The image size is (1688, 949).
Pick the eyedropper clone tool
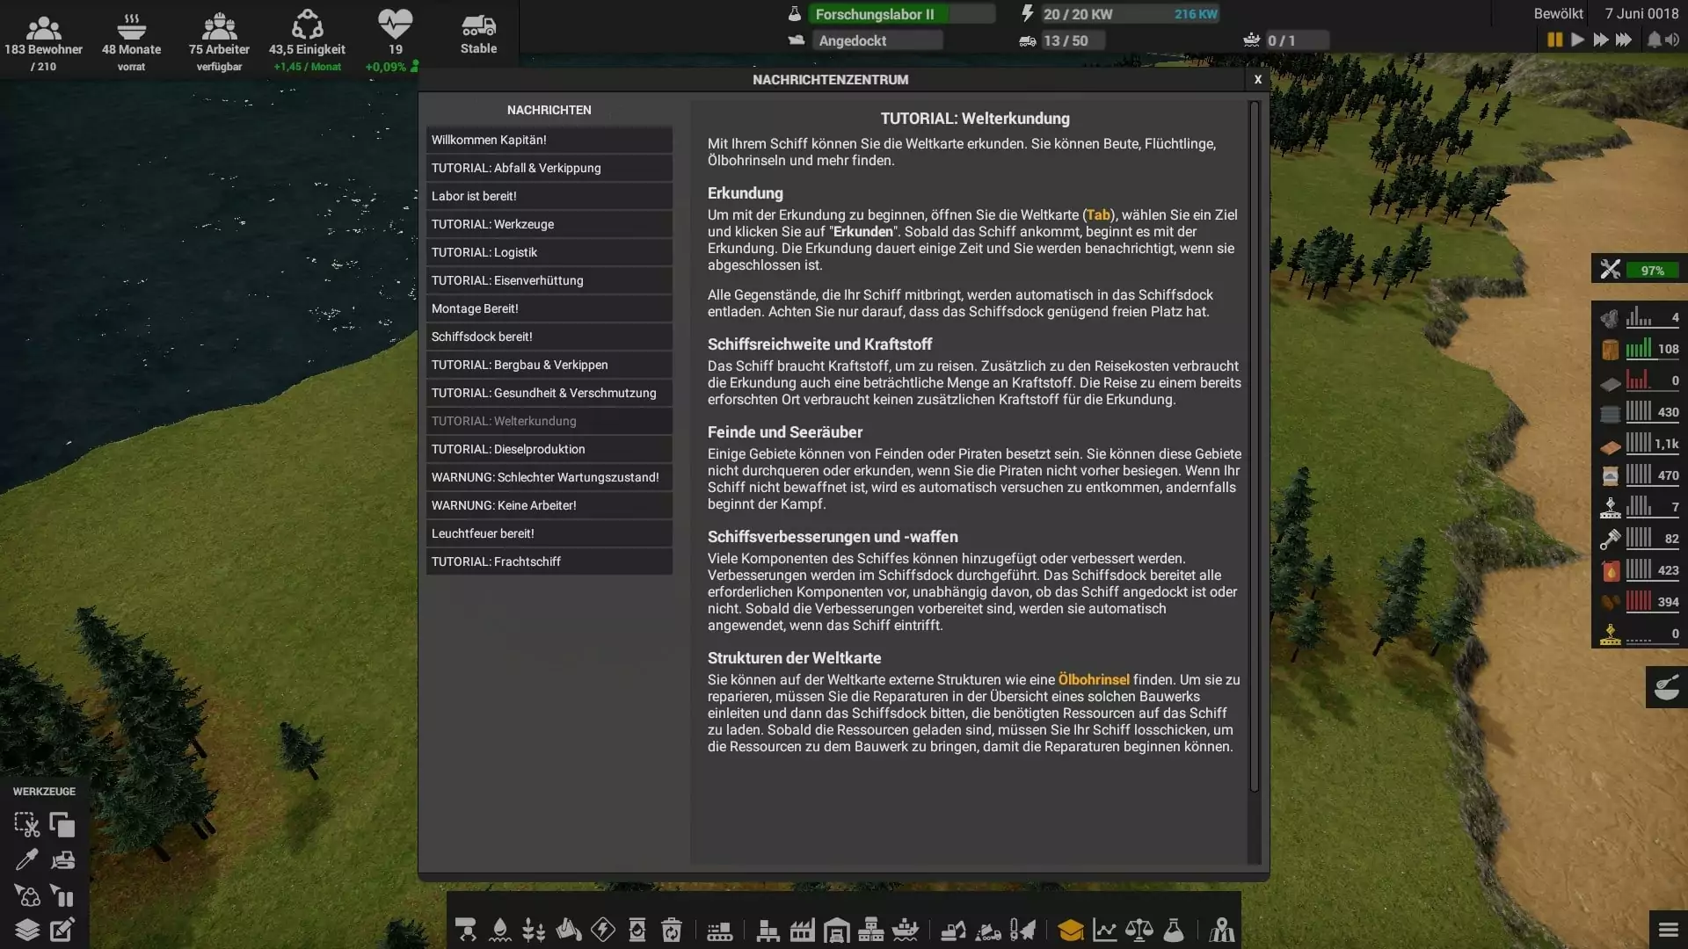[x=26, y=859]
